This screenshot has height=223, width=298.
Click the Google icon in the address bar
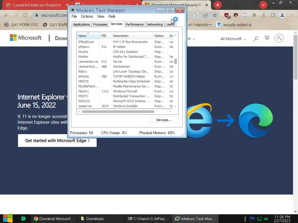(196, 15)
